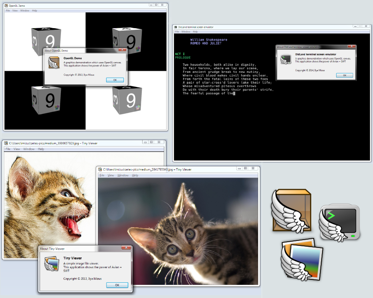
Task: Open File menu in medium_2841785343.jpg viewer
Action: (x=102, y=175)
